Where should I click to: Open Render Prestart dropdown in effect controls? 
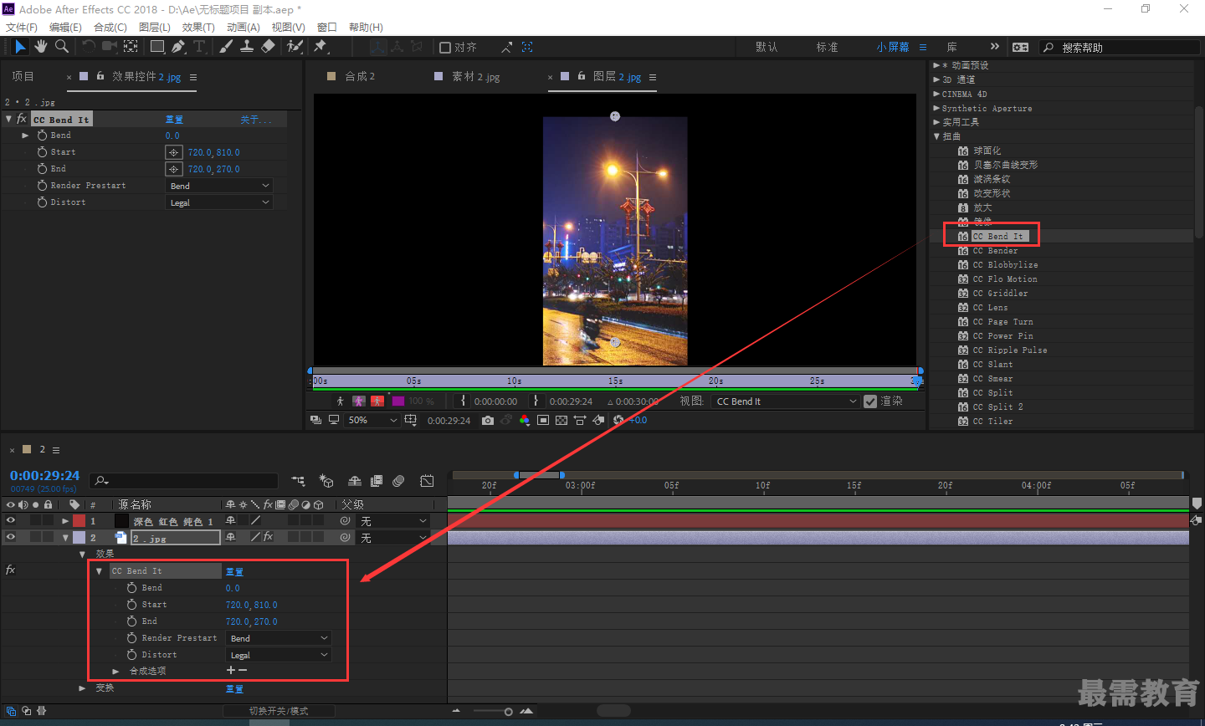pyautogui.click(x=219, y=186)
